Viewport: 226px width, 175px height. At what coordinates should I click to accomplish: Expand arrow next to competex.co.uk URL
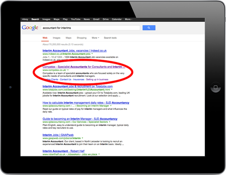pos(68,70)
